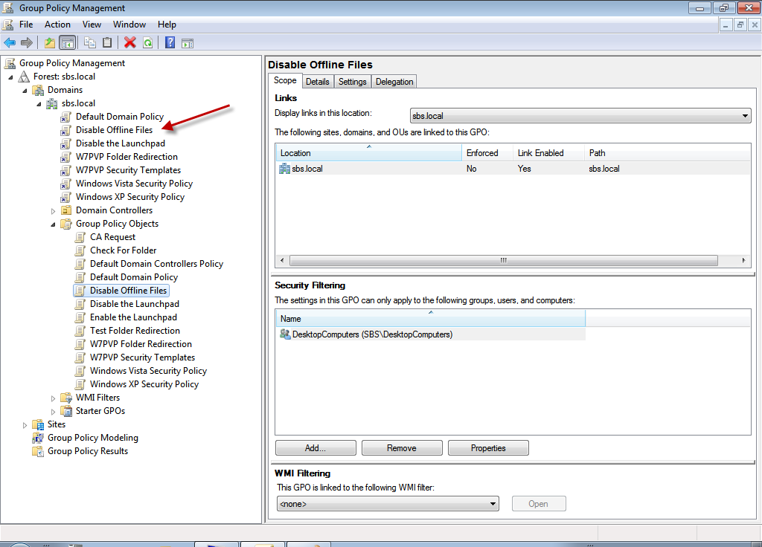Open the WMI filter dropdown

click(x=387, y=504)
